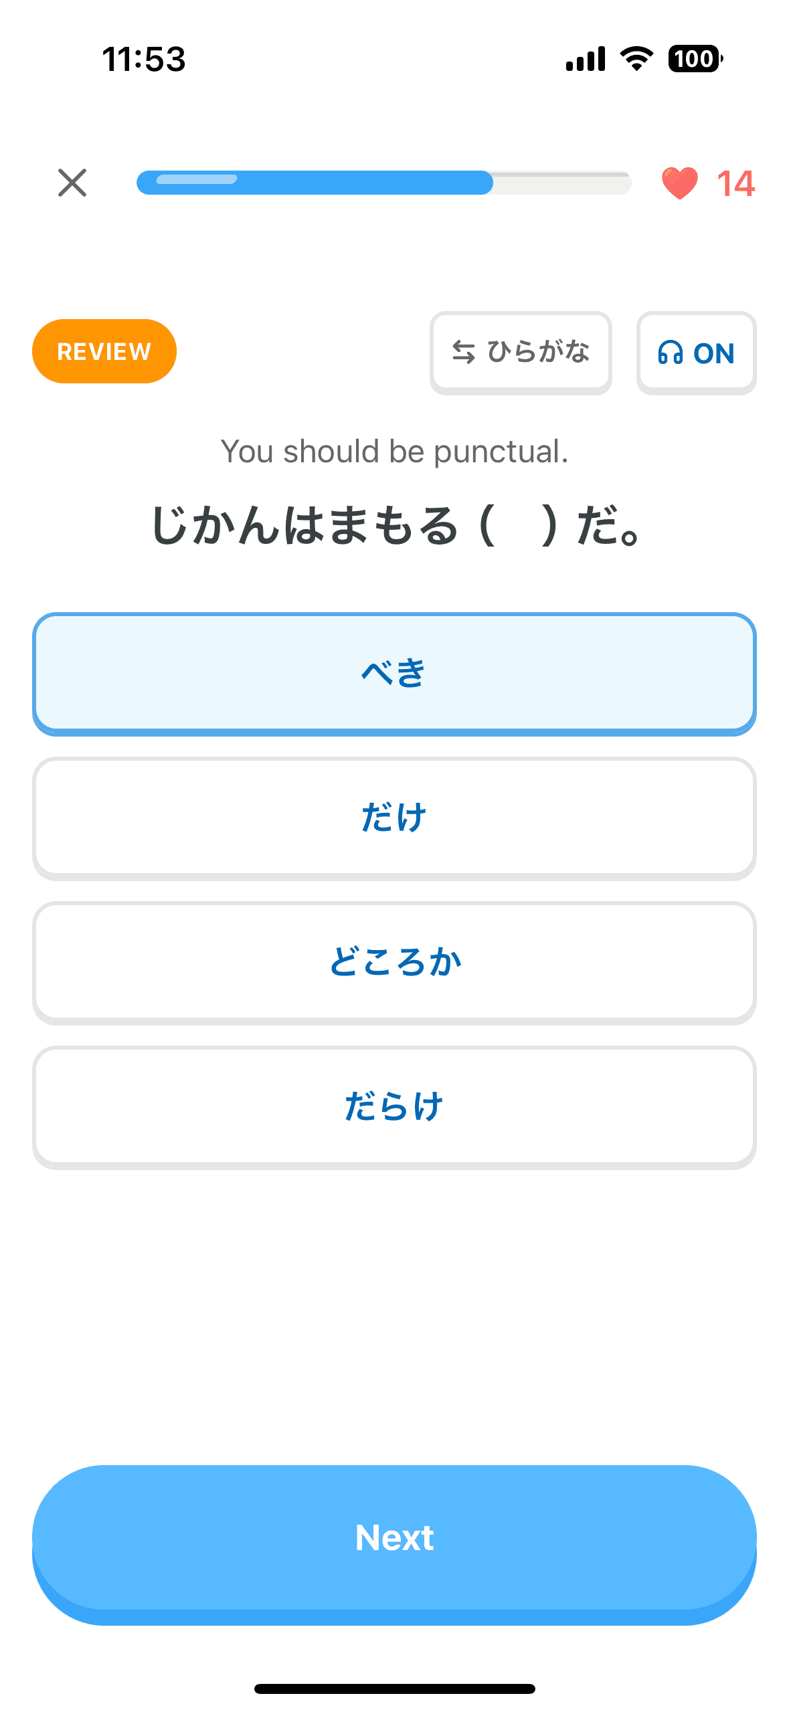
Task: Tap the swap arrows icon beside ひらがな
Action: [x=463, y=352]
